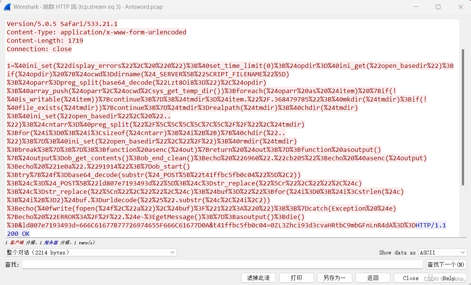Viewport: 471px width, 285px height.
Task: Focus the 查找 search input field
Action: (x=222, y=264)
